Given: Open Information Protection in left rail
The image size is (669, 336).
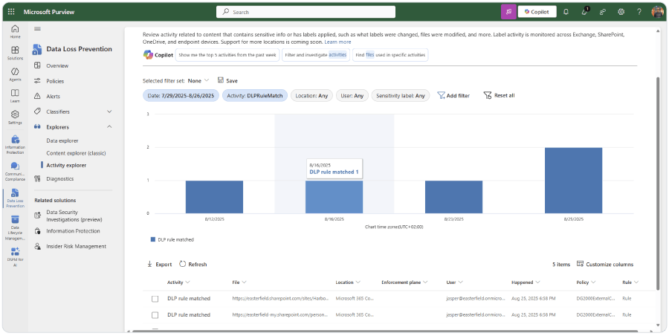Looking at the screenshot, I should [x=15, y=145].
